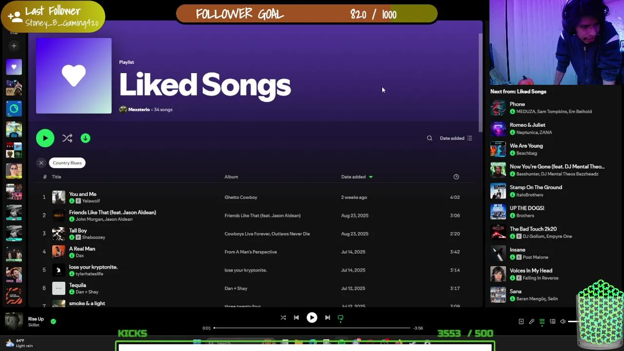Select The Bad Touch 2k20 in queue
The width and height of the screenshot is (624, 351).
(533, 229)
